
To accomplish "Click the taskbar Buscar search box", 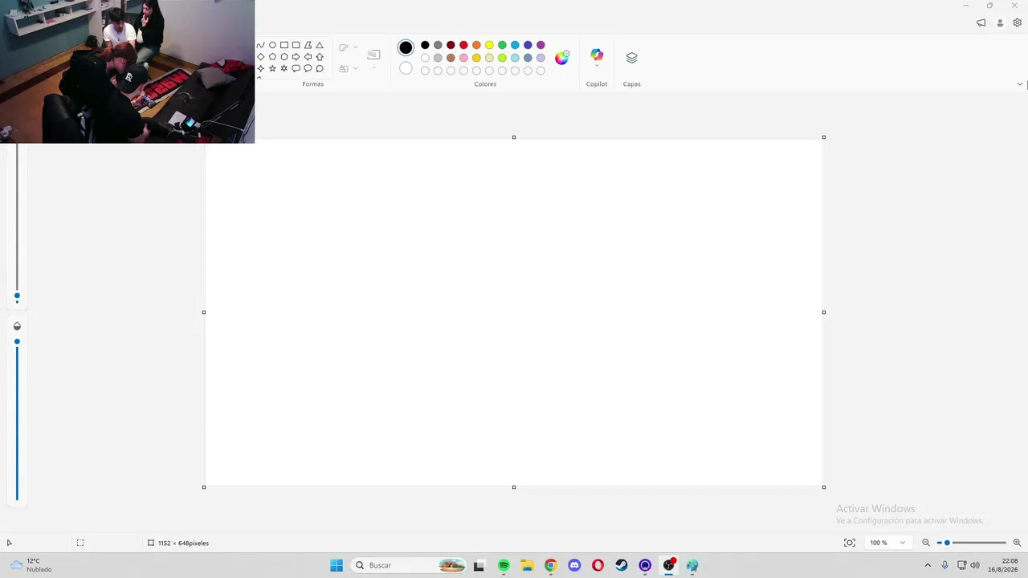I will tap(409, 565).
